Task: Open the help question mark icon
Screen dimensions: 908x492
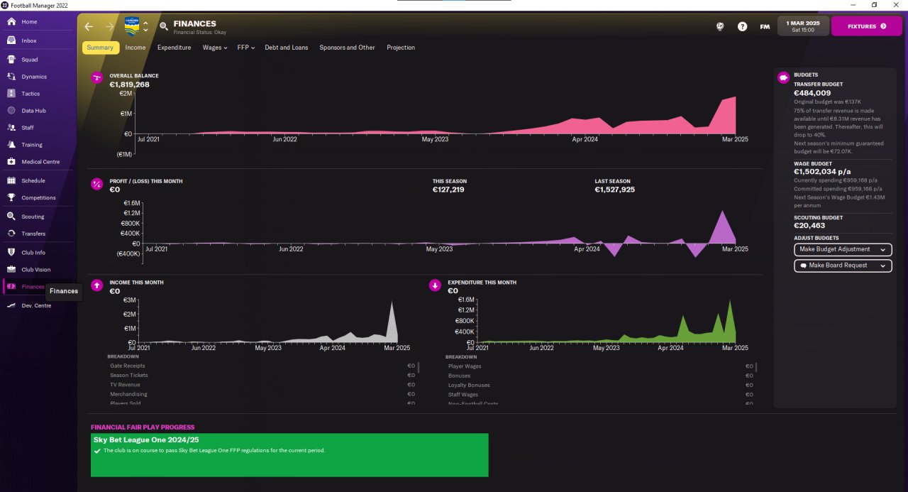Action: [742, 26]
